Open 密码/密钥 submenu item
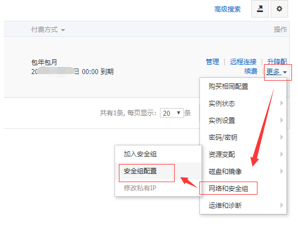Image resolution: width=298 pixels, height=243 pixels. (x=243, y=137)
